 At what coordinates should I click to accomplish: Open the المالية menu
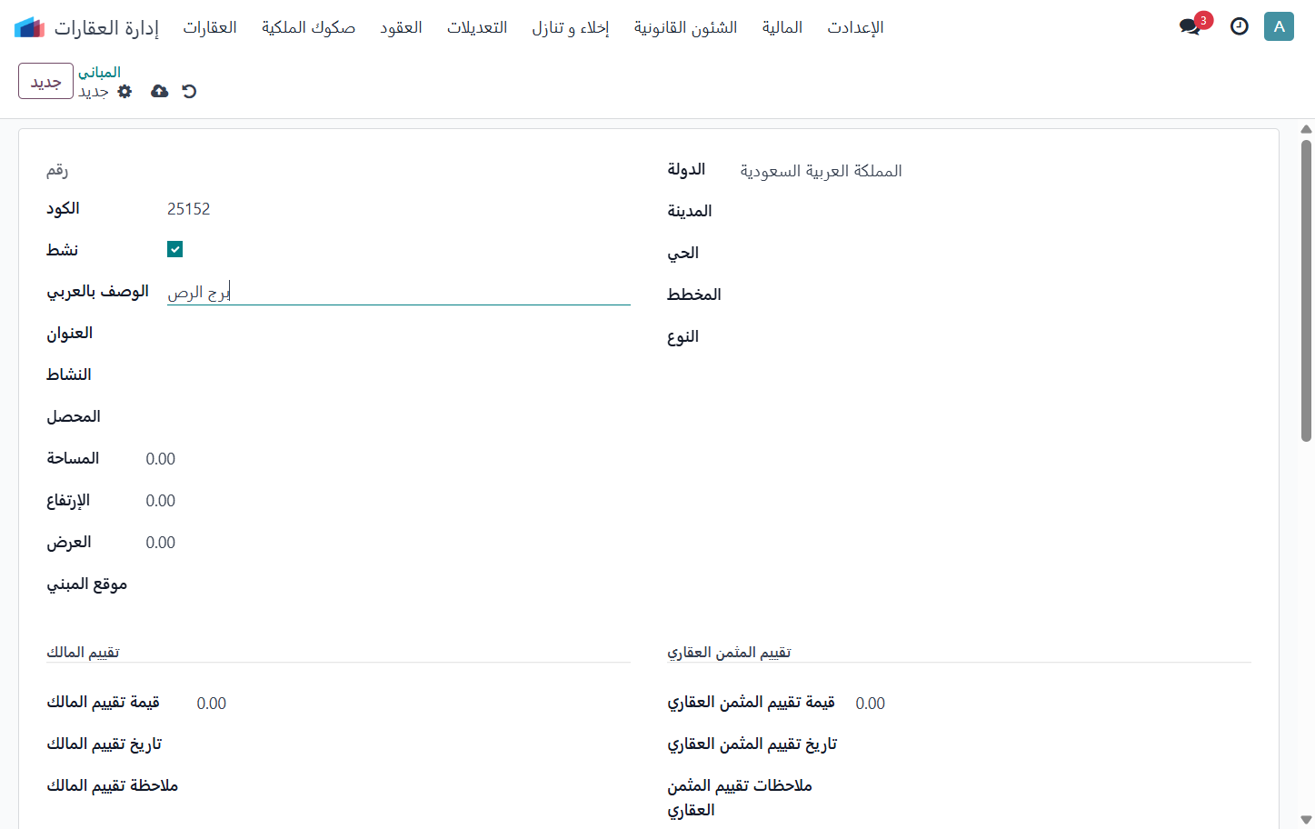click(782, 27)
